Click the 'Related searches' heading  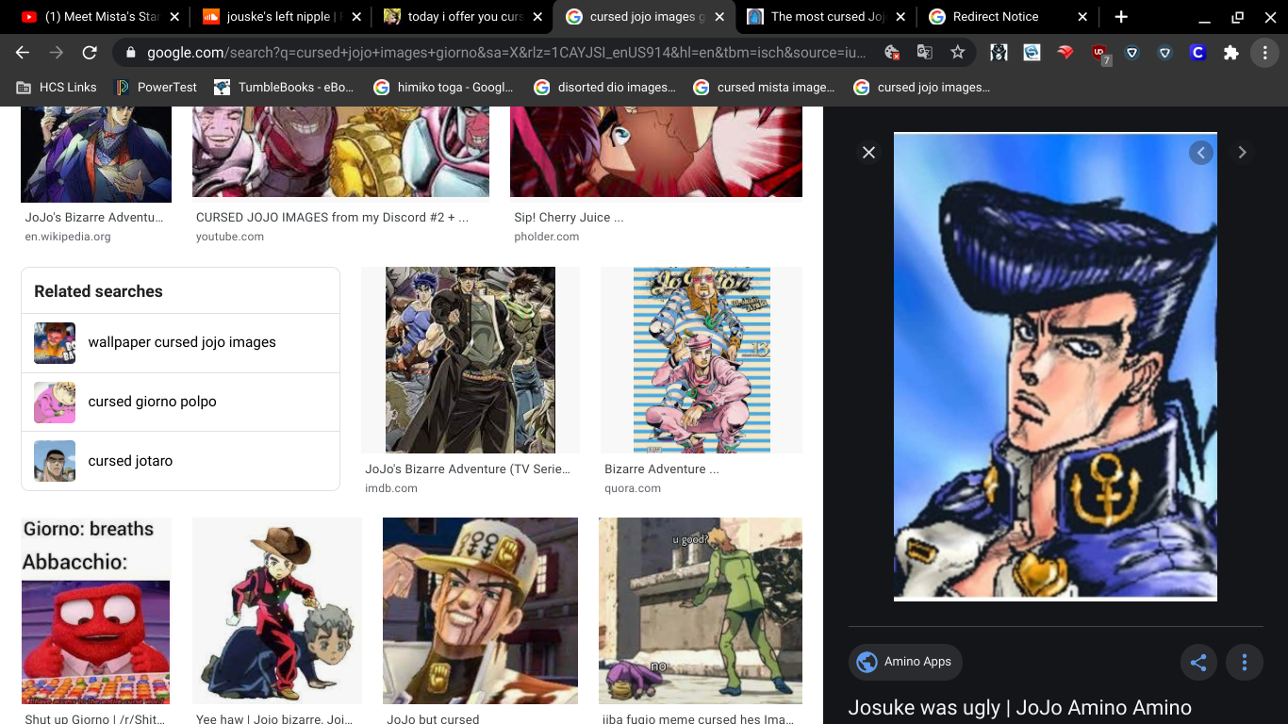coord(98,291)
